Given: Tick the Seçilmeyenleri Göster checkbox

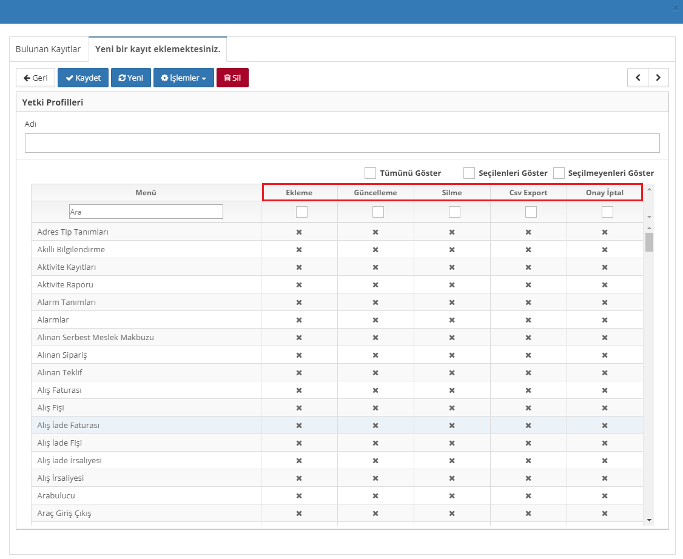Looking at the screenshot, I should click(x=559, y=173).
